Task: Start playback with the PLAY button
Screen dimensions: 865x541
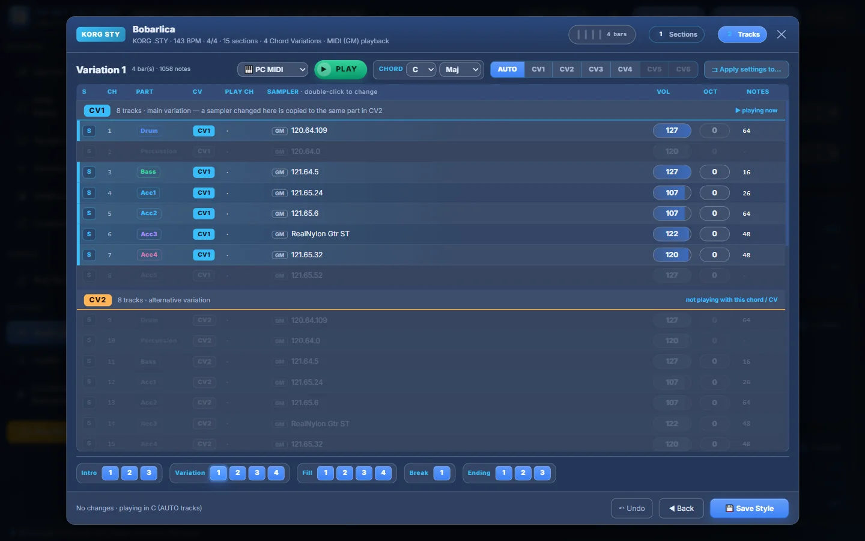Action: point(340,70)
